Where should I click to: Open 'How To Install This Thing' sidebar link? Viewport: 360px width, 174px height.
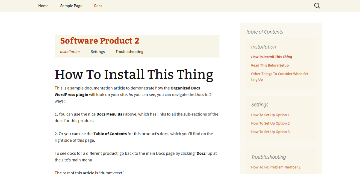pos(272,57)
